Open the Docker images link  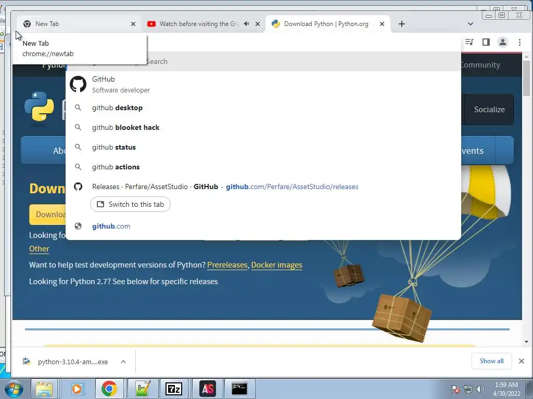(x=277, y=265)
